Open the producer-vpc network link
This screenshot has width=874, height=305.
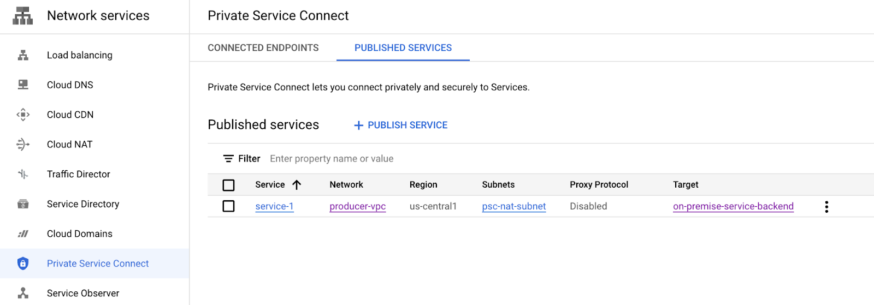(358, 206)
